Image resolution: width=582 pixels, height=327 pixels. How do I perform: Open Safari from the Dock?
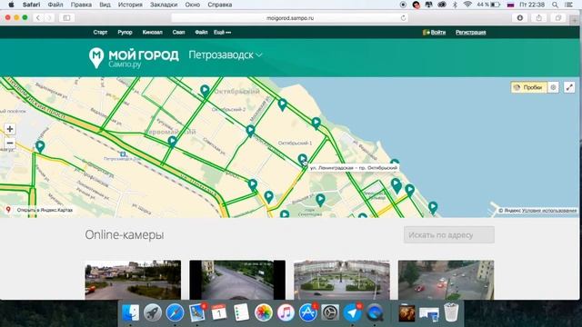(x=175, y=312)
